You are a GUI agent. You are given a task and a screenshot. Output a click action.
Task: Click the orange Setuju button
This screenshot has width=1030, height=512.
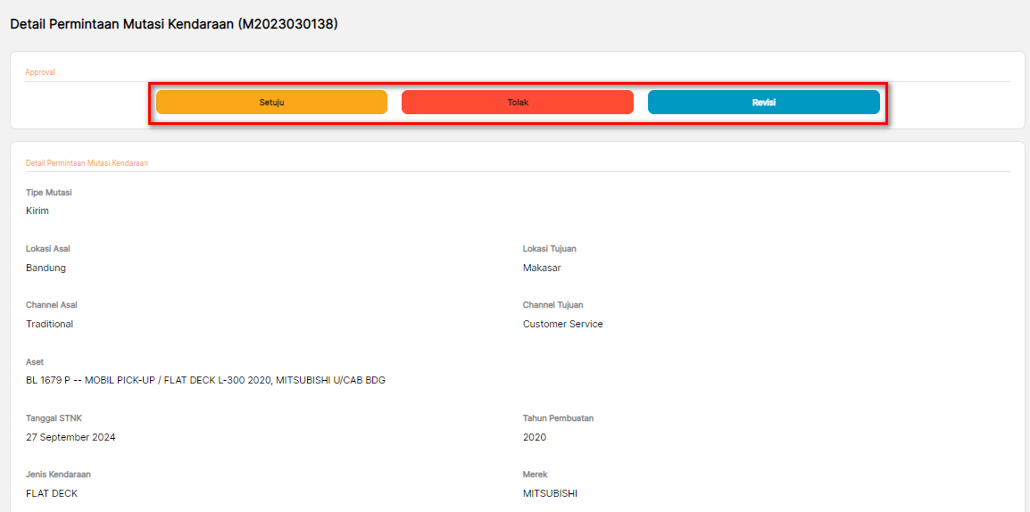coord(271,103)
